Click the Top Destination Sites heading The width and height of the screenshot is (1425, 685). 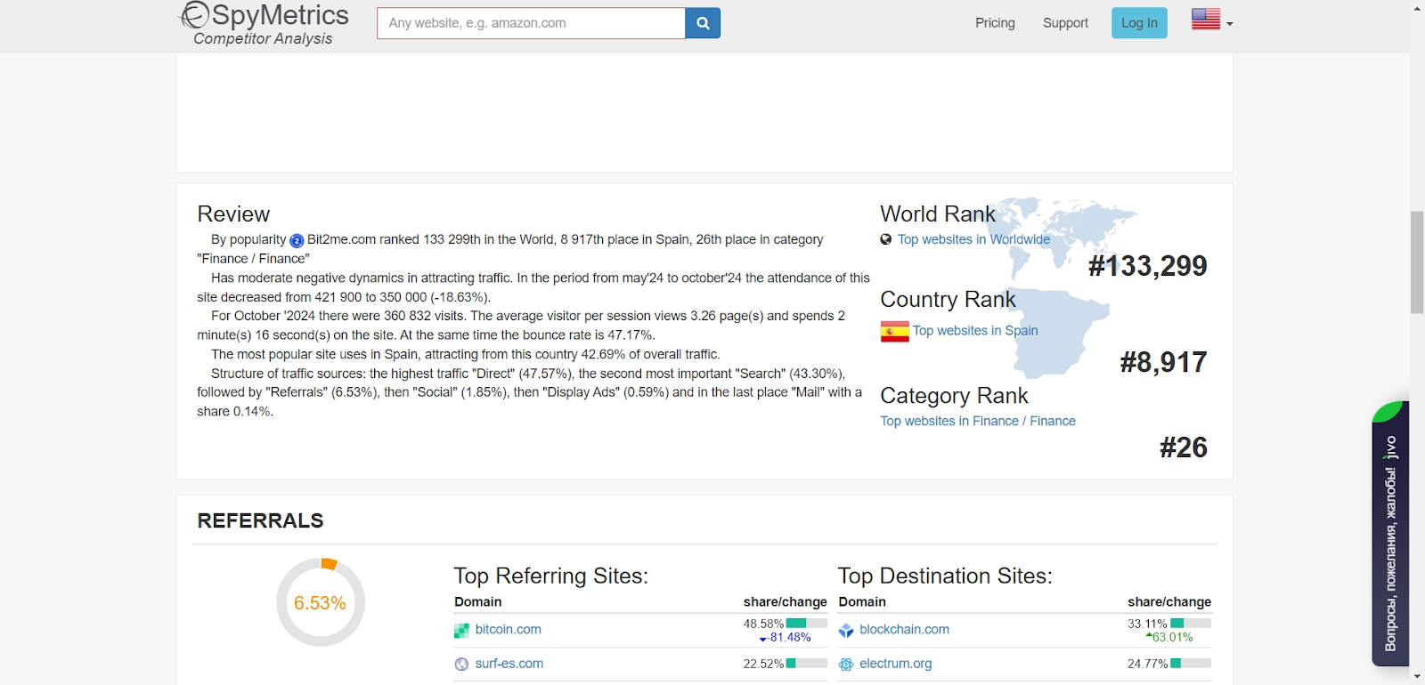945,576
